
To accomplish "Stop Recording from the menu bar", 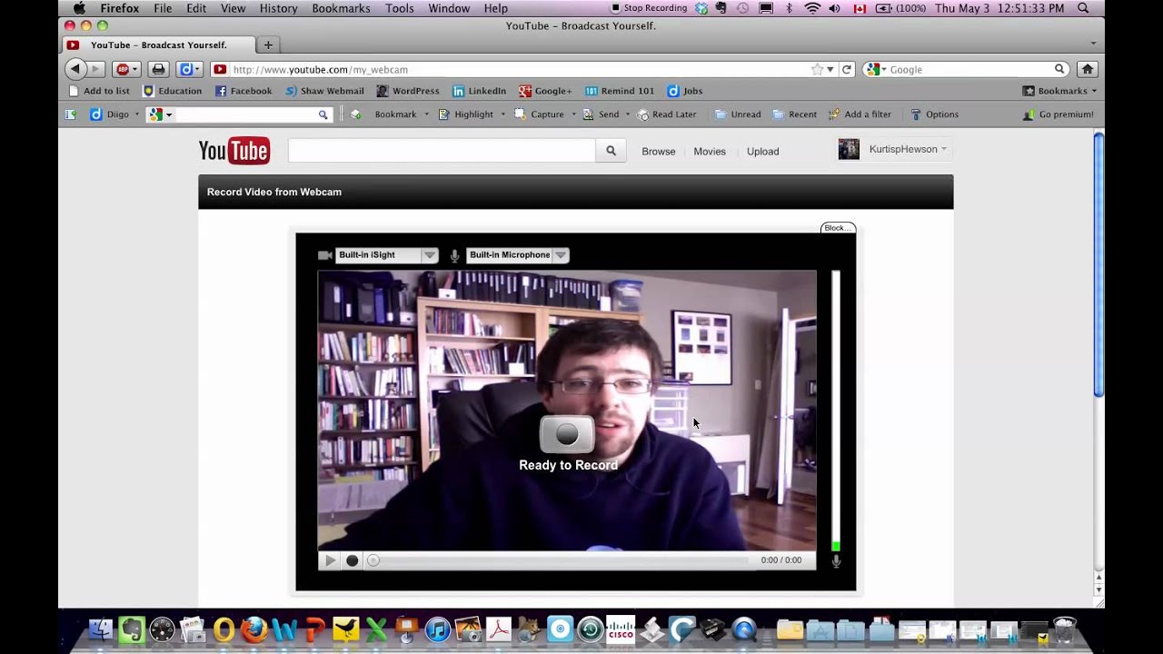I will [648, 8].
